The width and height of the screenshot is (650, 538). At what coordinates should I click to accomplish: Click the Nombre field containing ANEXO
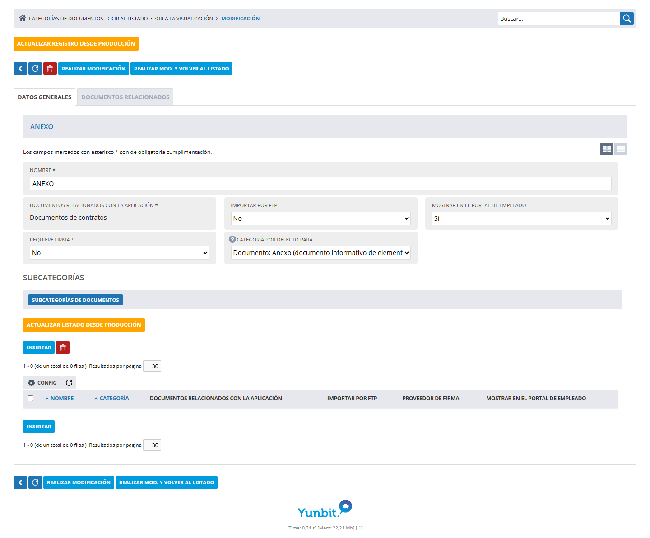click(320, 184)
